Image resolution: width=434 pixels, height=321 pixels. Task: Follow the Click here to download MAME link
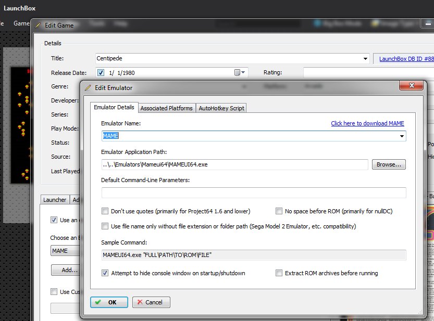click(367, 123)
